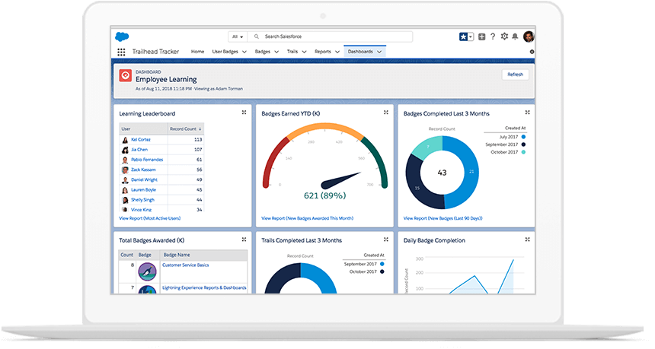Expand the Total Badges Awarded widget
The image size is (655, 349).
click(244, 240)
